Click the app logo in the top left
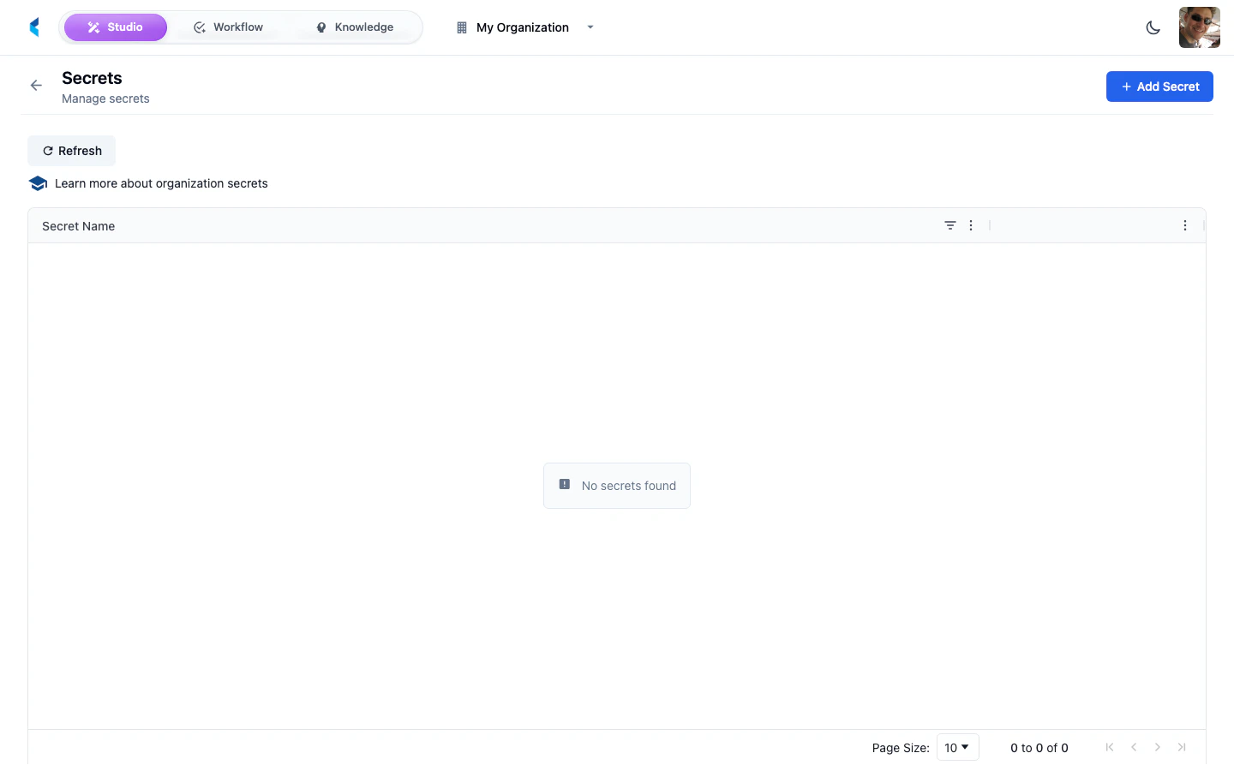This screenshot has width=1234, height=771. pos(33,27)
